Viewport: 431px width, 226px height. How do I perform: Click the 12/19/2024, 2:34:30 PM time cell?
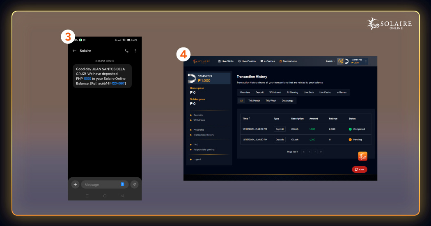point(254,140)
